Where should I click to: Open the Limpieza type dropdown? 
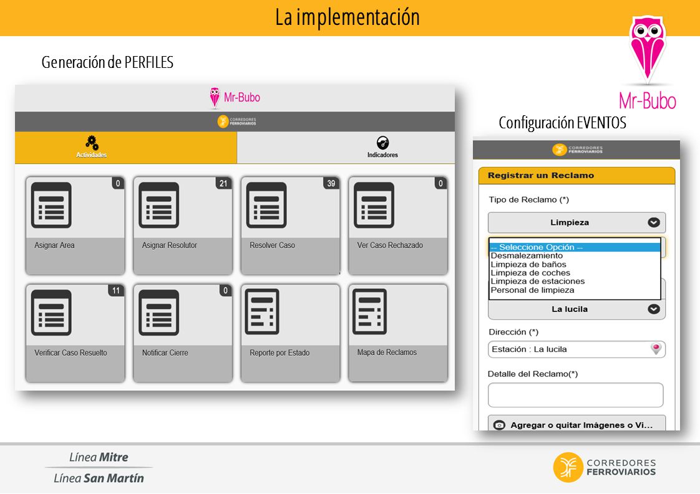point(577,222)
